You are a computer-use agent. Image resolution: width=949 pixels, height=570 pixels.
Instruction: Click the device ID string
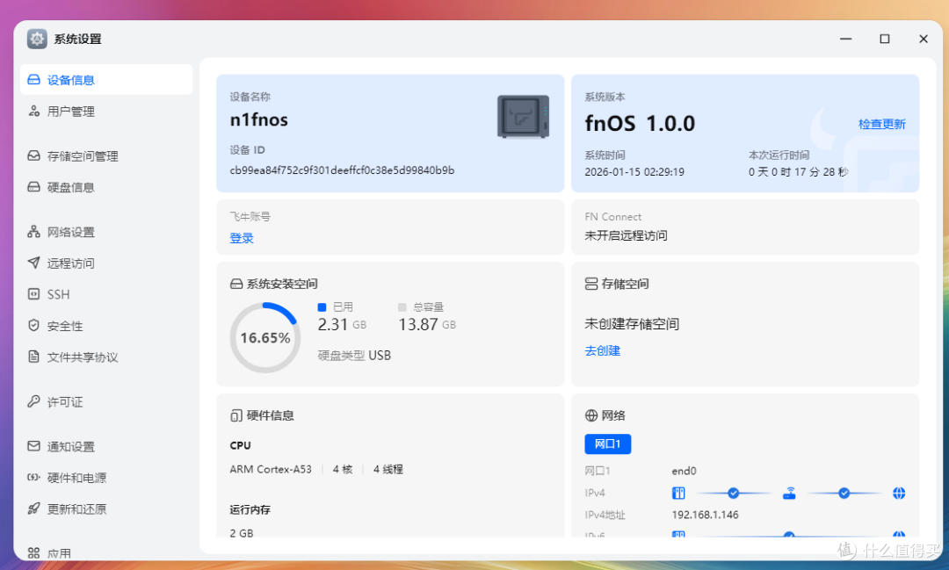click(342, 170)
